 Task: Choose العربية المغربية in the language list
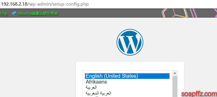coord(98,93)
